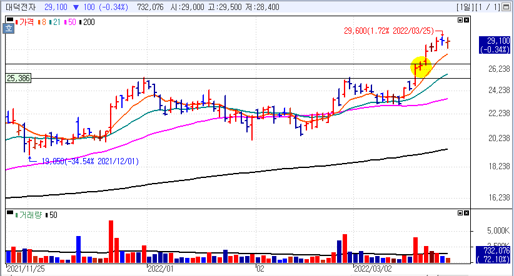The height and width of the screenshot is (276, 514).
Task: Click the 5,000K volume axis label
Action: pos(498,231)
